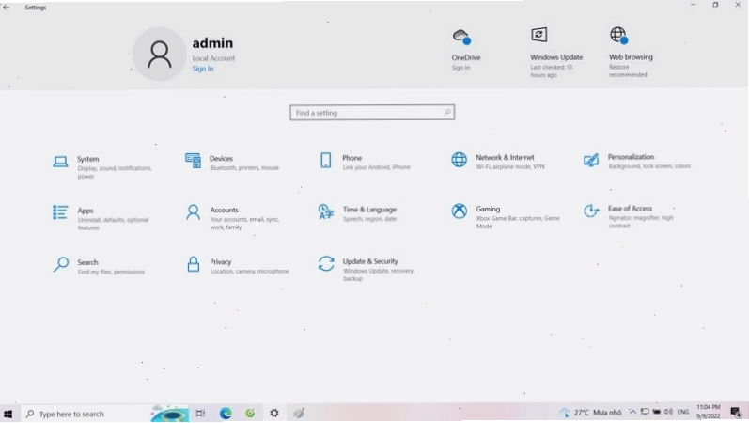The height and width of the screenshot is (423, 749).
Task: Click "Link your Android, iPhone" description
Action: 377,167
